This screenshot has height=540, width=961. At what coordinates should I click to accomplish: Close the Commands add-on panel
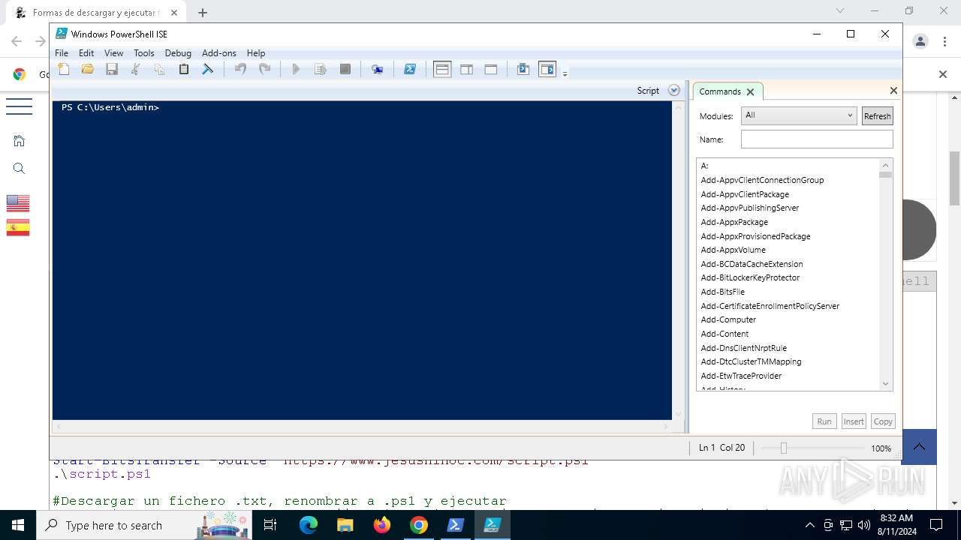coord(893,91)
